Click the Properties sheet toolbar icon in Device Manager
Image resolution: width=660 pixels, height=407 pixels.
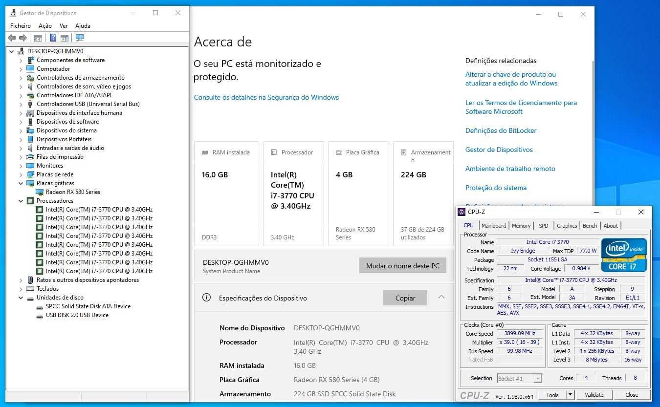(64, 38)
